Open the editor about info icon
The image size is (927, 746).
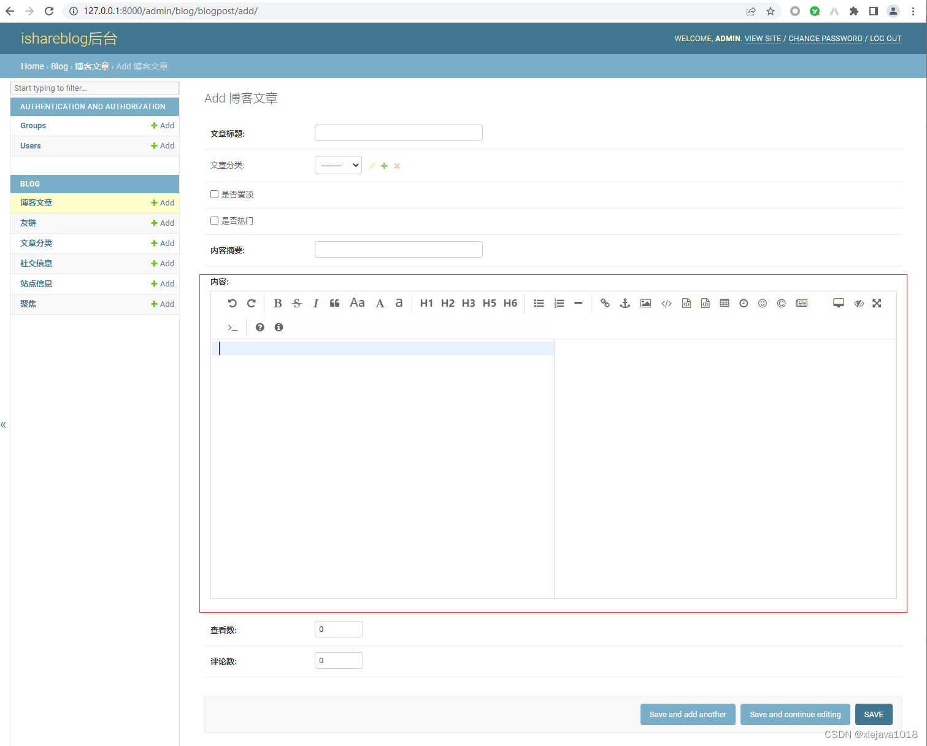pyautogui.click(x=279, y=327)
